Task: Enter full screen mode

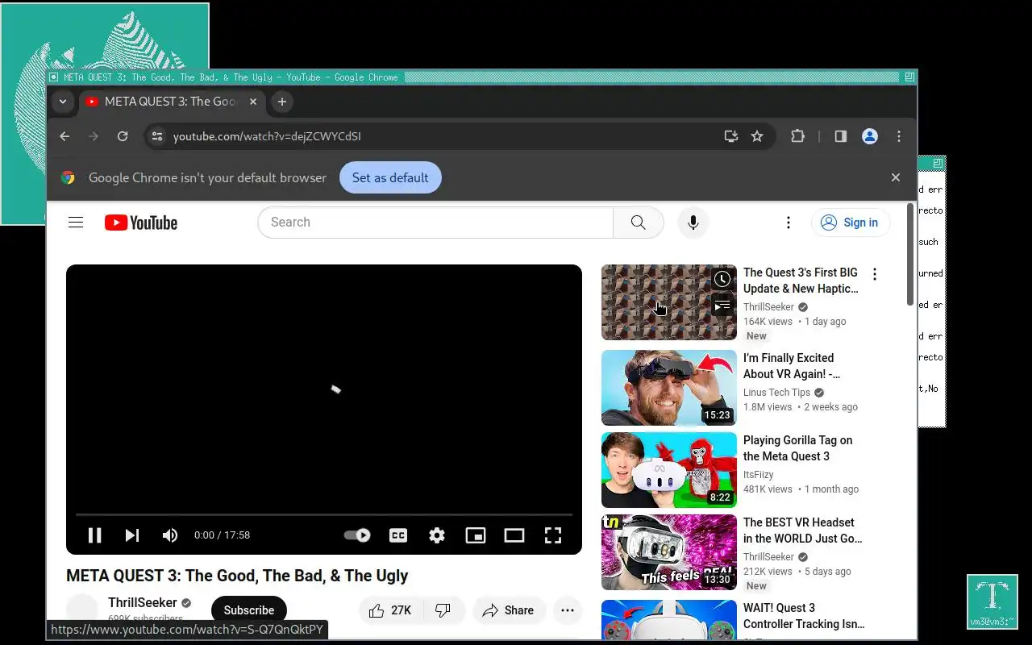Action: (x=553, y=535)
